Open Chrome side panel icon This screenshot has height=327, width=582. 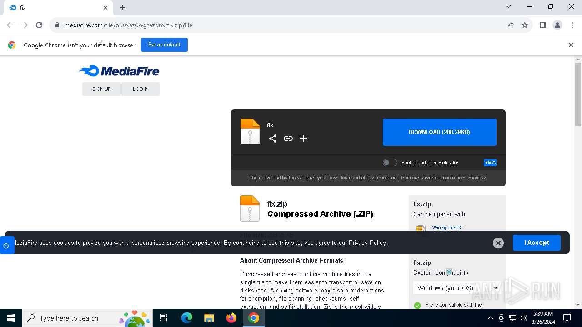(x=542, y=25)
